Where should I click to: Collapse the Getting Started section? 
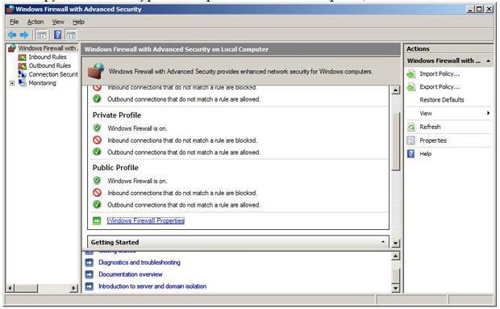tap(383, 242)
